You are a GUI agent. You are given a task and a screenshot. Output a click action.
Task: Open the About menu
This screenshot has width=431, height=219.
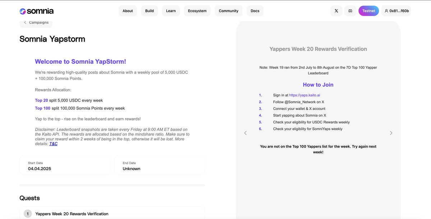(128, 11)
